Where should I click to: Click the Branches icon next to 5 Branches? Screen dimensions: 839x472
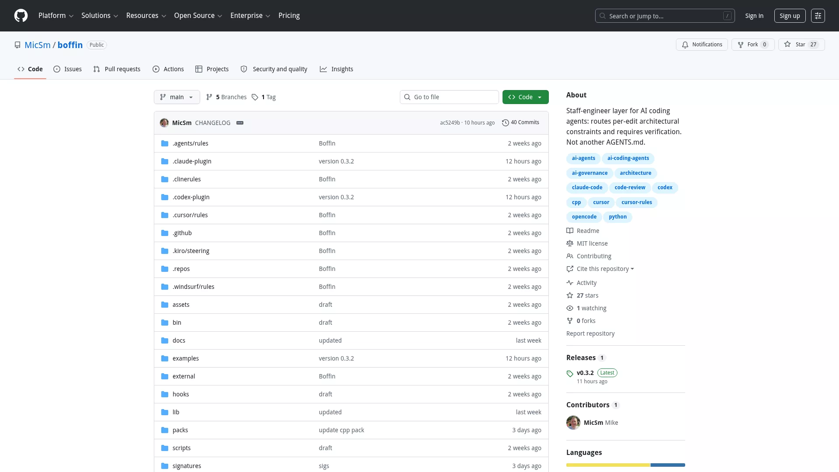(209, 97)
